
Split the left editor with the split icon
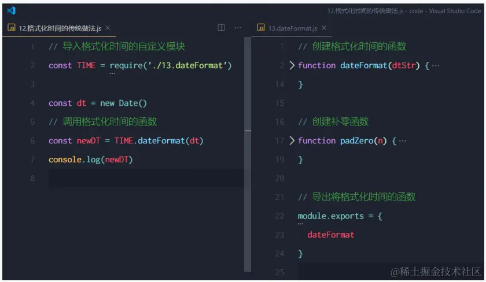[221, 28]
